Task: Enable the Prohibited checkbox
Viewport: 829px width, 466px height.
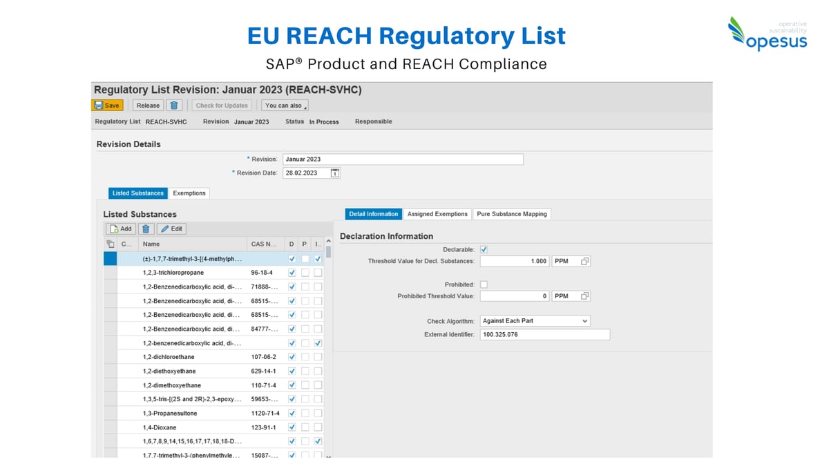Action: 483,284
